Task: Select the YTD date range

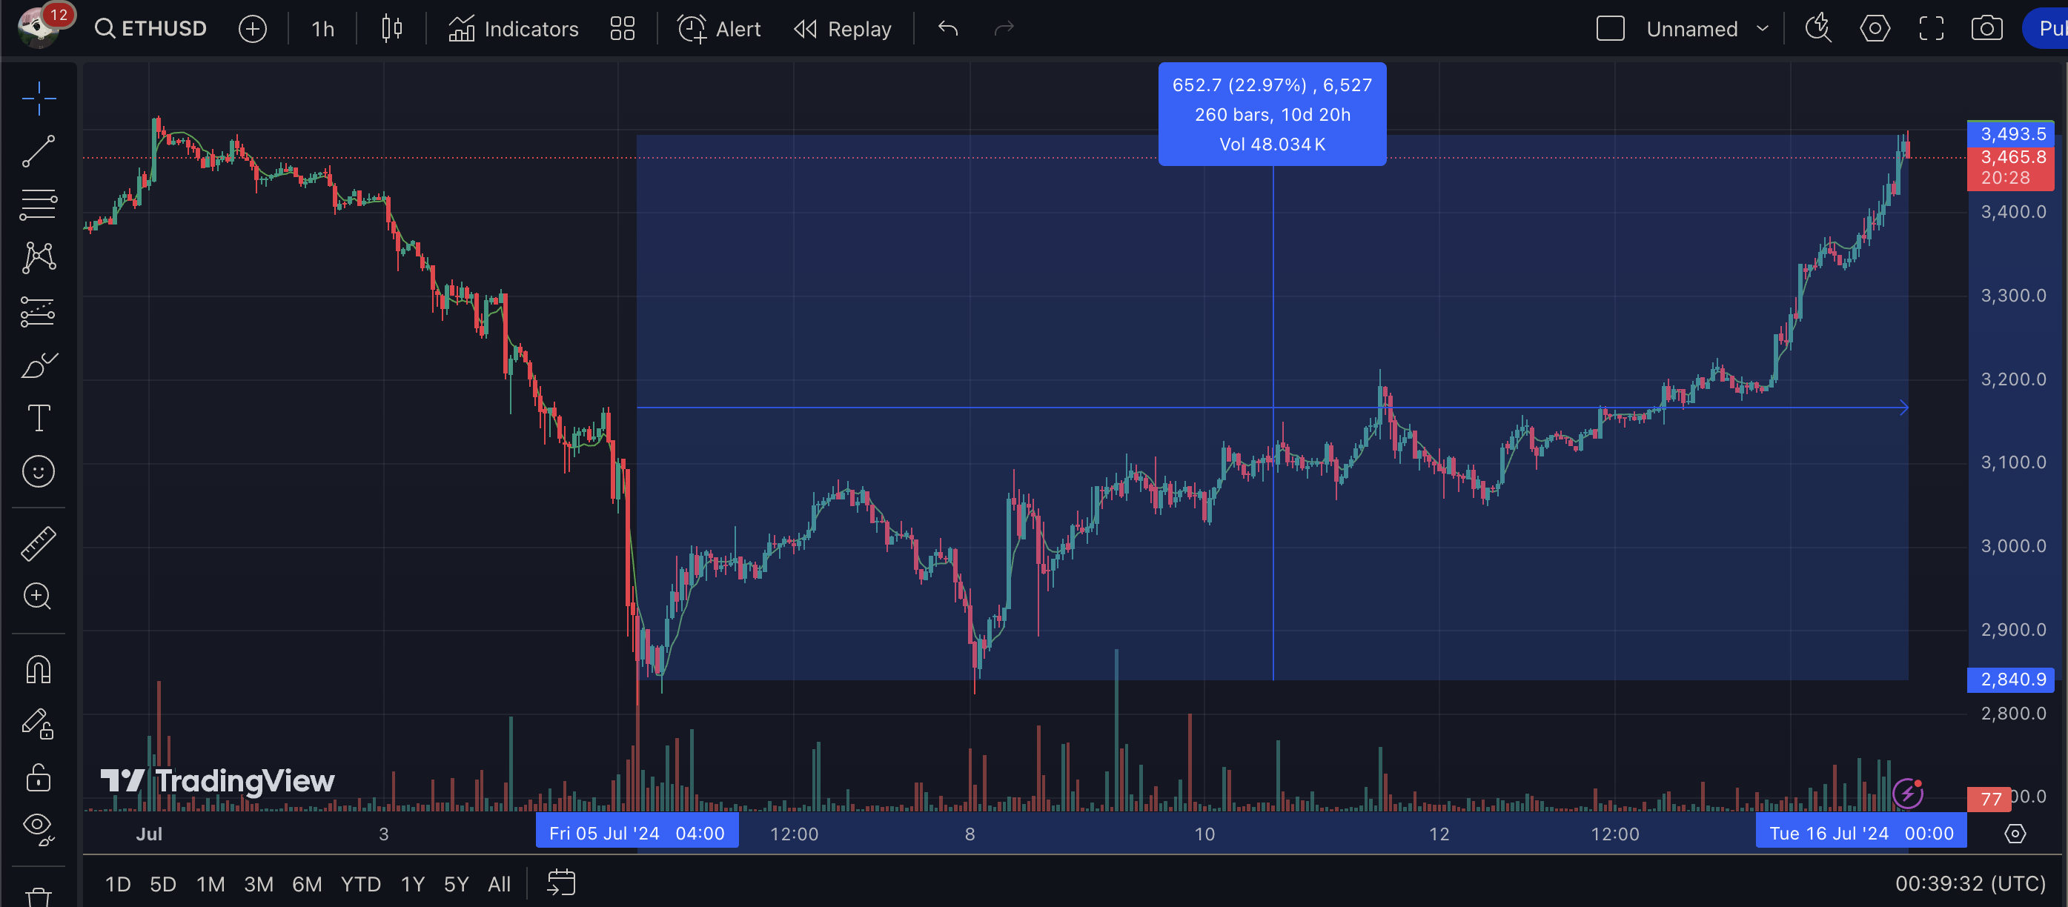Action: [x=360, y=884]
